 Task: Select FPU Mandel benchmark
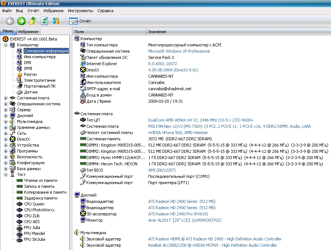(34, 233)
